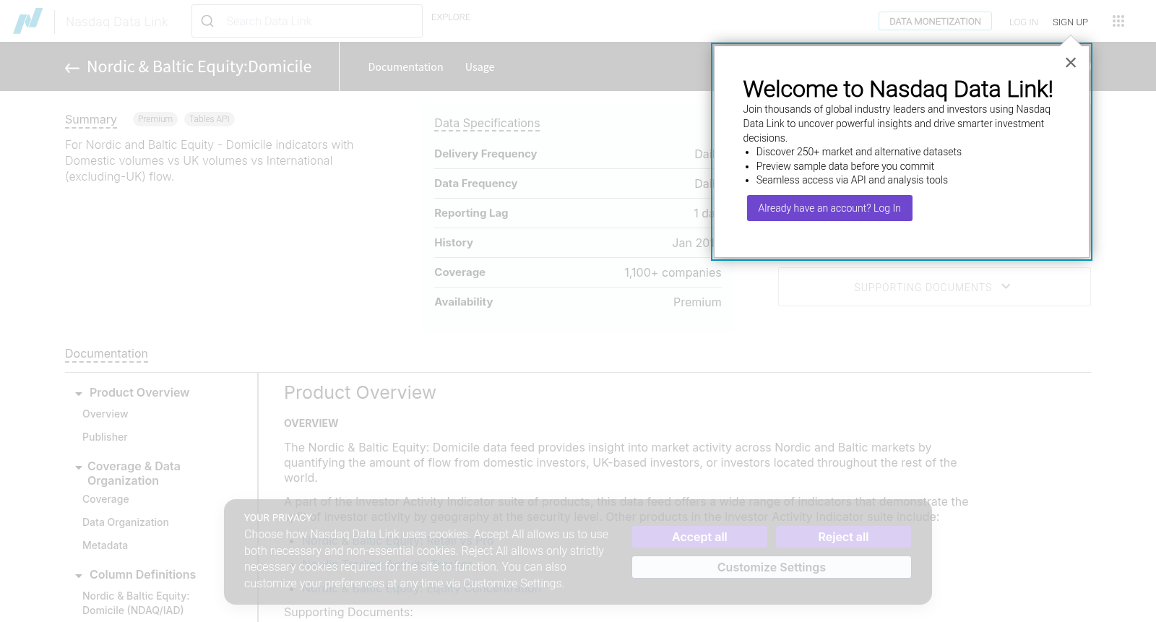The image size is (1156, 622).
Task: Click the Data Frequency row label
Action: pyautogui.click(x=475, y=183)
